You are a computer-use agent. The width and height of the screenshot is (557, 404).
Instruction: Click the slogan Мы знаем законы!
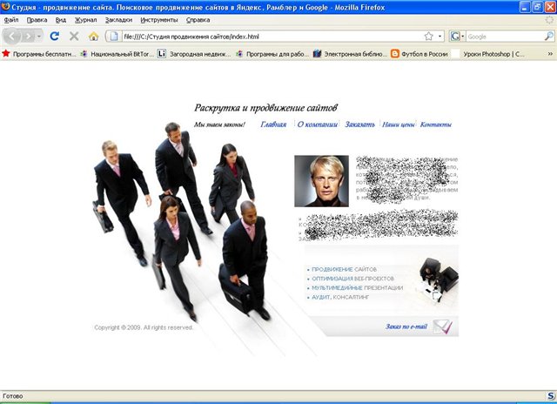tap(219, 125)
